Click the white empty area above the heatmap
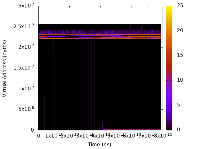 click(99, 15)
